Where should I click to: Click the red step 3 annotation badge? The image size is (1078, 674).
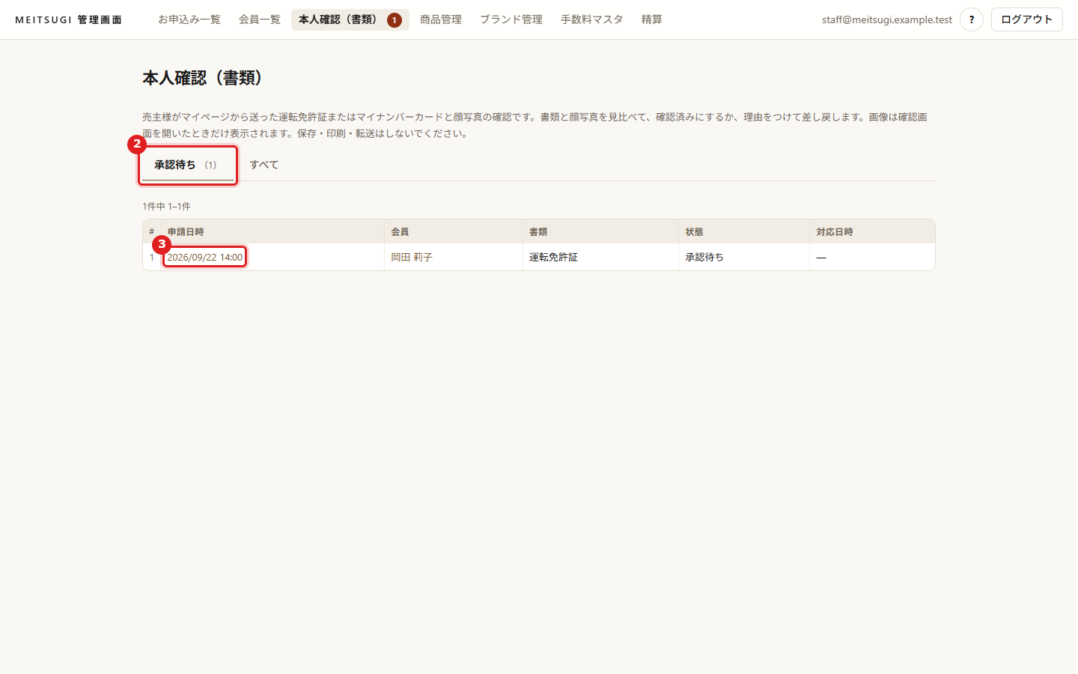[x=162, y=244]
